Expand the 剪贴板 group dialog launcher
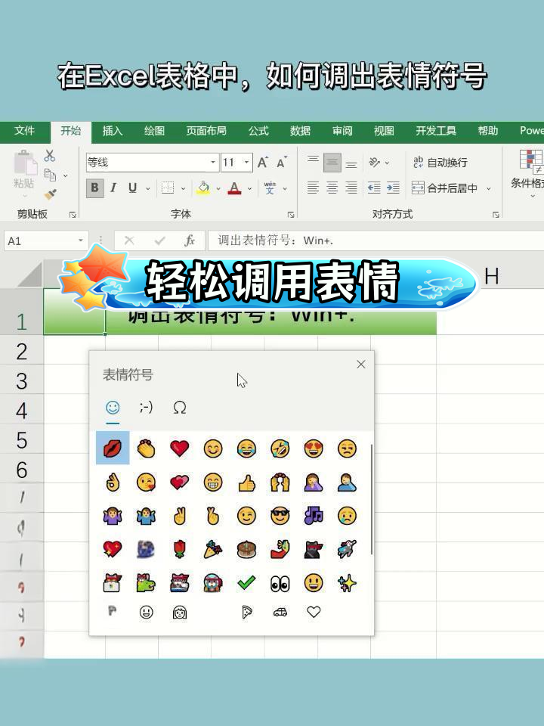 pyautogui.click(x=73, y=214)
